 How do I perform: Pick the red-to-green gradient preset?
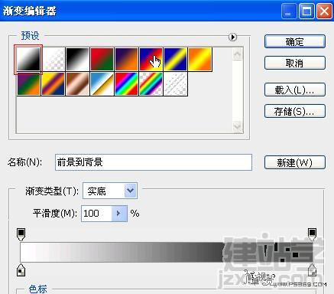coord(102,59)
